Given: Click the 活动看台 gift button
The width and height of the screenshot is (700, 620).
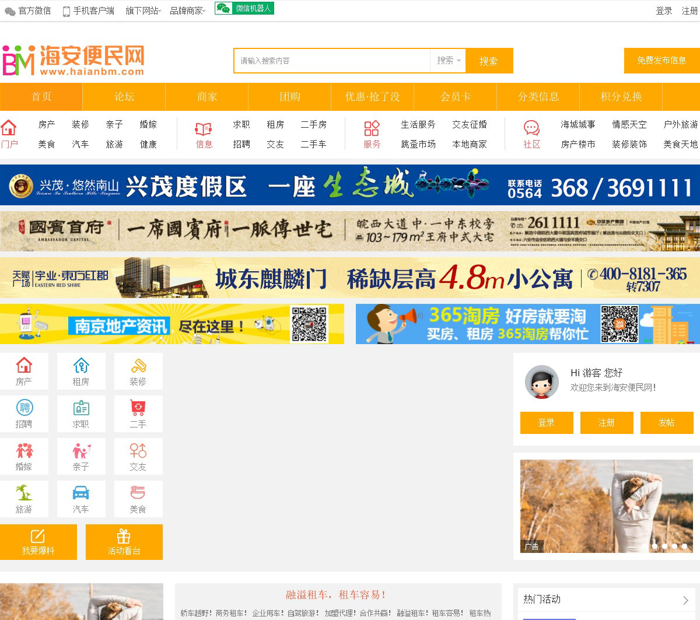Looking at the screenshot, I should (124, 542).
